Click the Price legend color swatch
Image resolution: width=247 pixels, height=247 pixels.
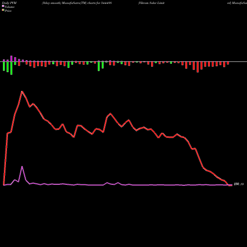pos(3,10)
